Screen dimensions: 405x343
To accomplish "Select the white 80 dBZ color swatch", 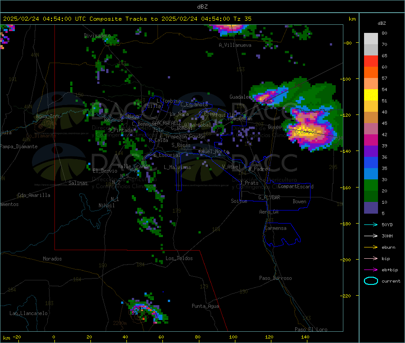I will [371, 39].
